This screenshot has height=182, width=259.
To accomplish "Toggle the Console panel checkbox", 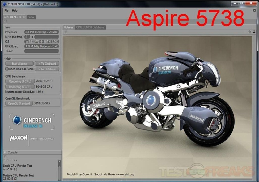I will [5, 152].
